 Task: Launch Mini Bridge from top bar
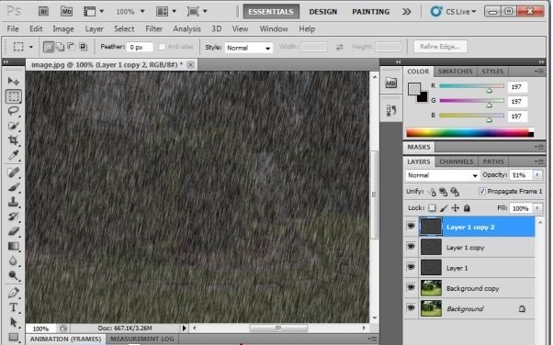[66, 12]
